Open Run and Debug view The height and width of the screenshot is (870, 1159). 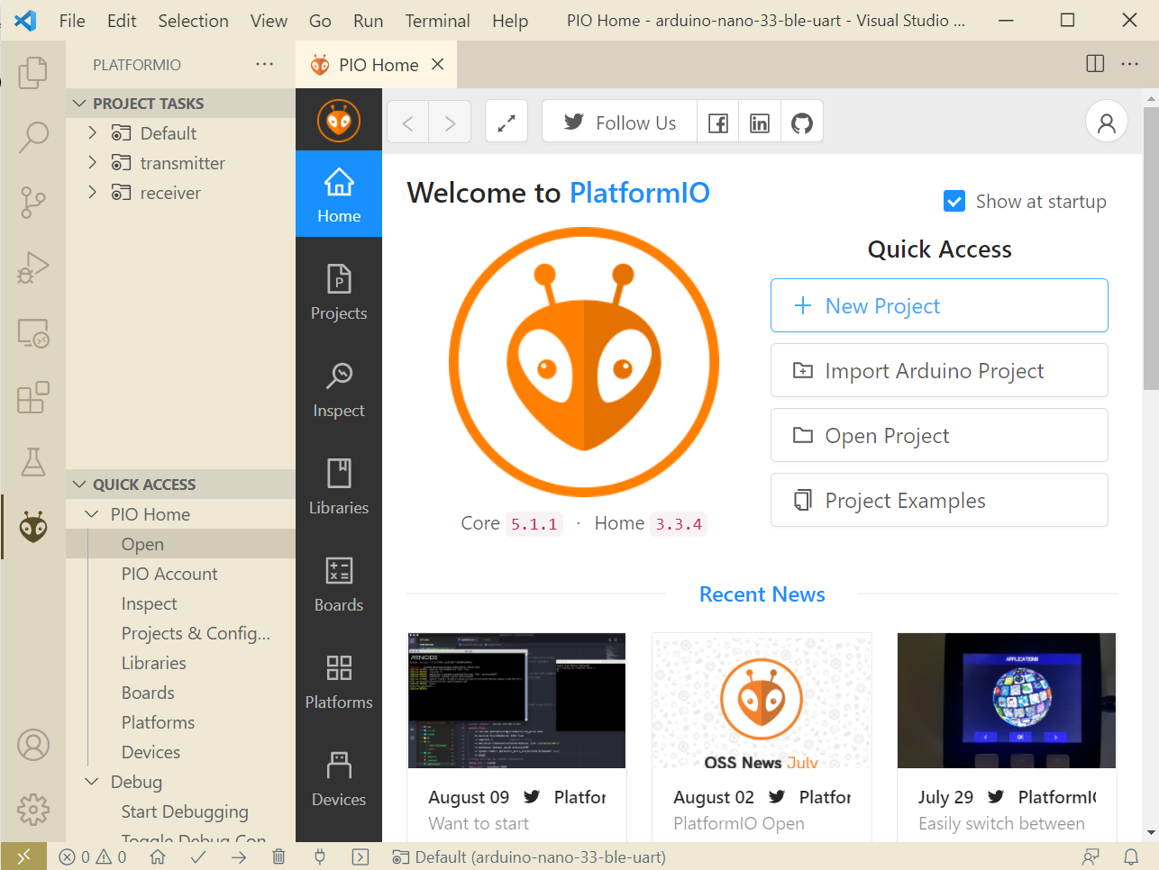(33, 267)
